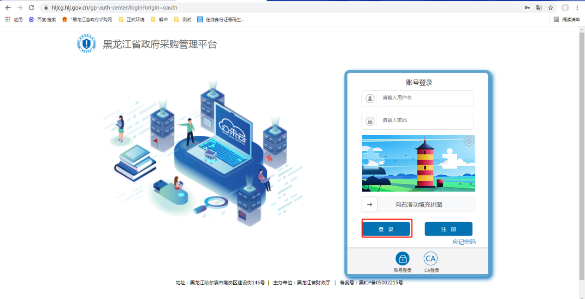The image size is (585, 299).
Task: Open the 在线身份证号码生成 bookmark
Action: (221, 19)
